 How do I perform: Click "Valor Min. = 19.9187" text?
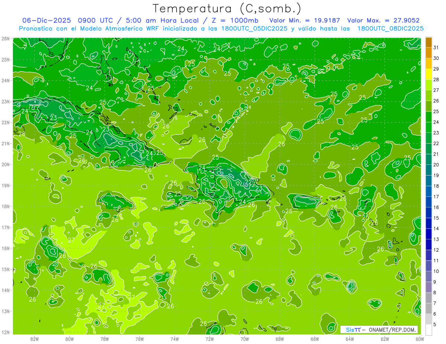point(304,20)
